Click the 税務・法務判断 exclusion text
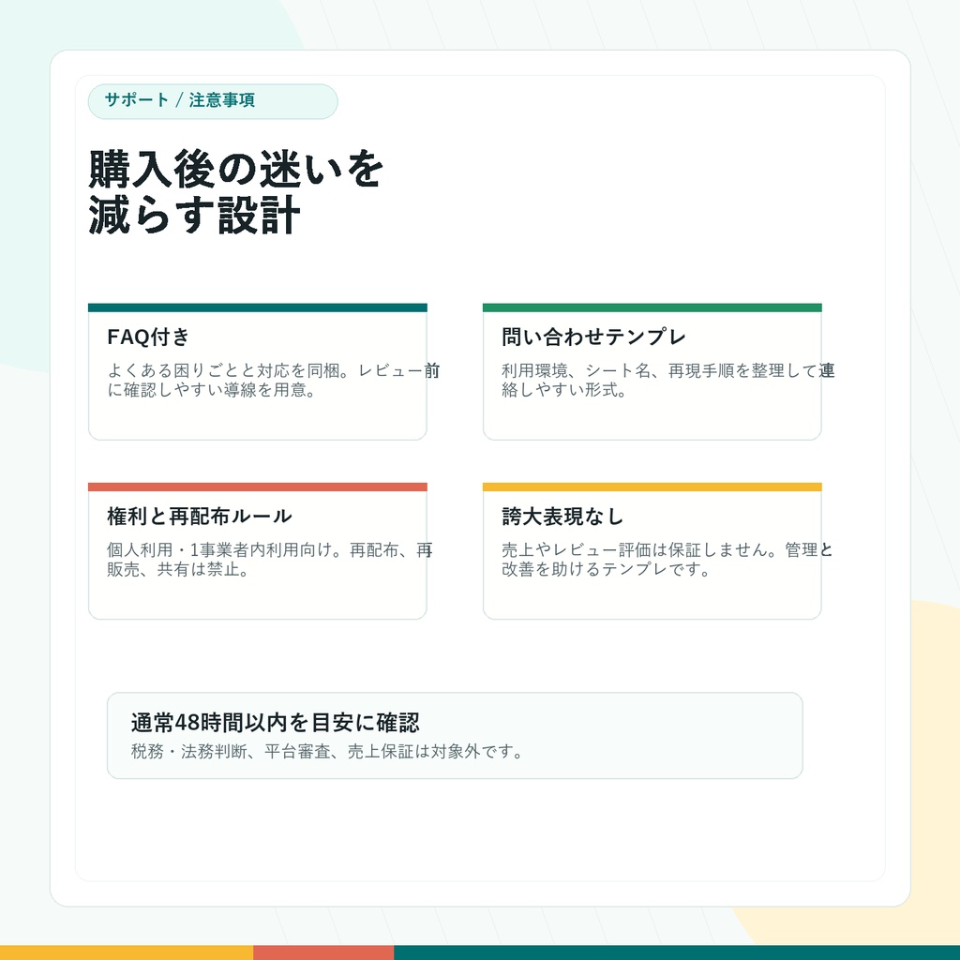960x960 pixels. tap(327, 751)
